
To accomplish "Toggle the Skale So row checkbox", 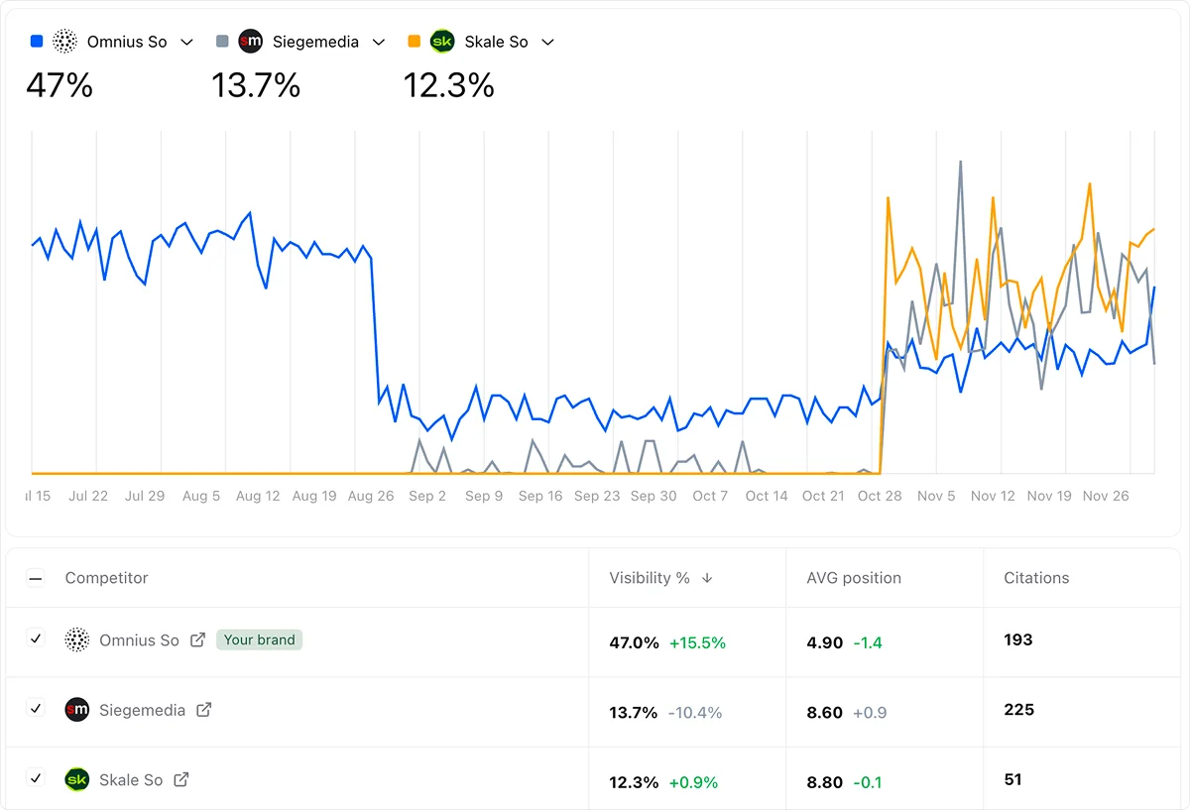I will (x=36, y=779).
